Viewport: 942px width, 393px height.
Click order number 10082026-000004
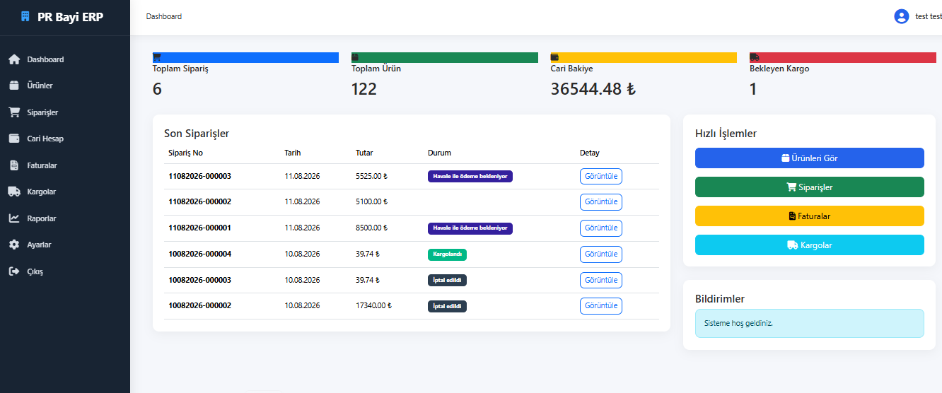click(200, 254)
